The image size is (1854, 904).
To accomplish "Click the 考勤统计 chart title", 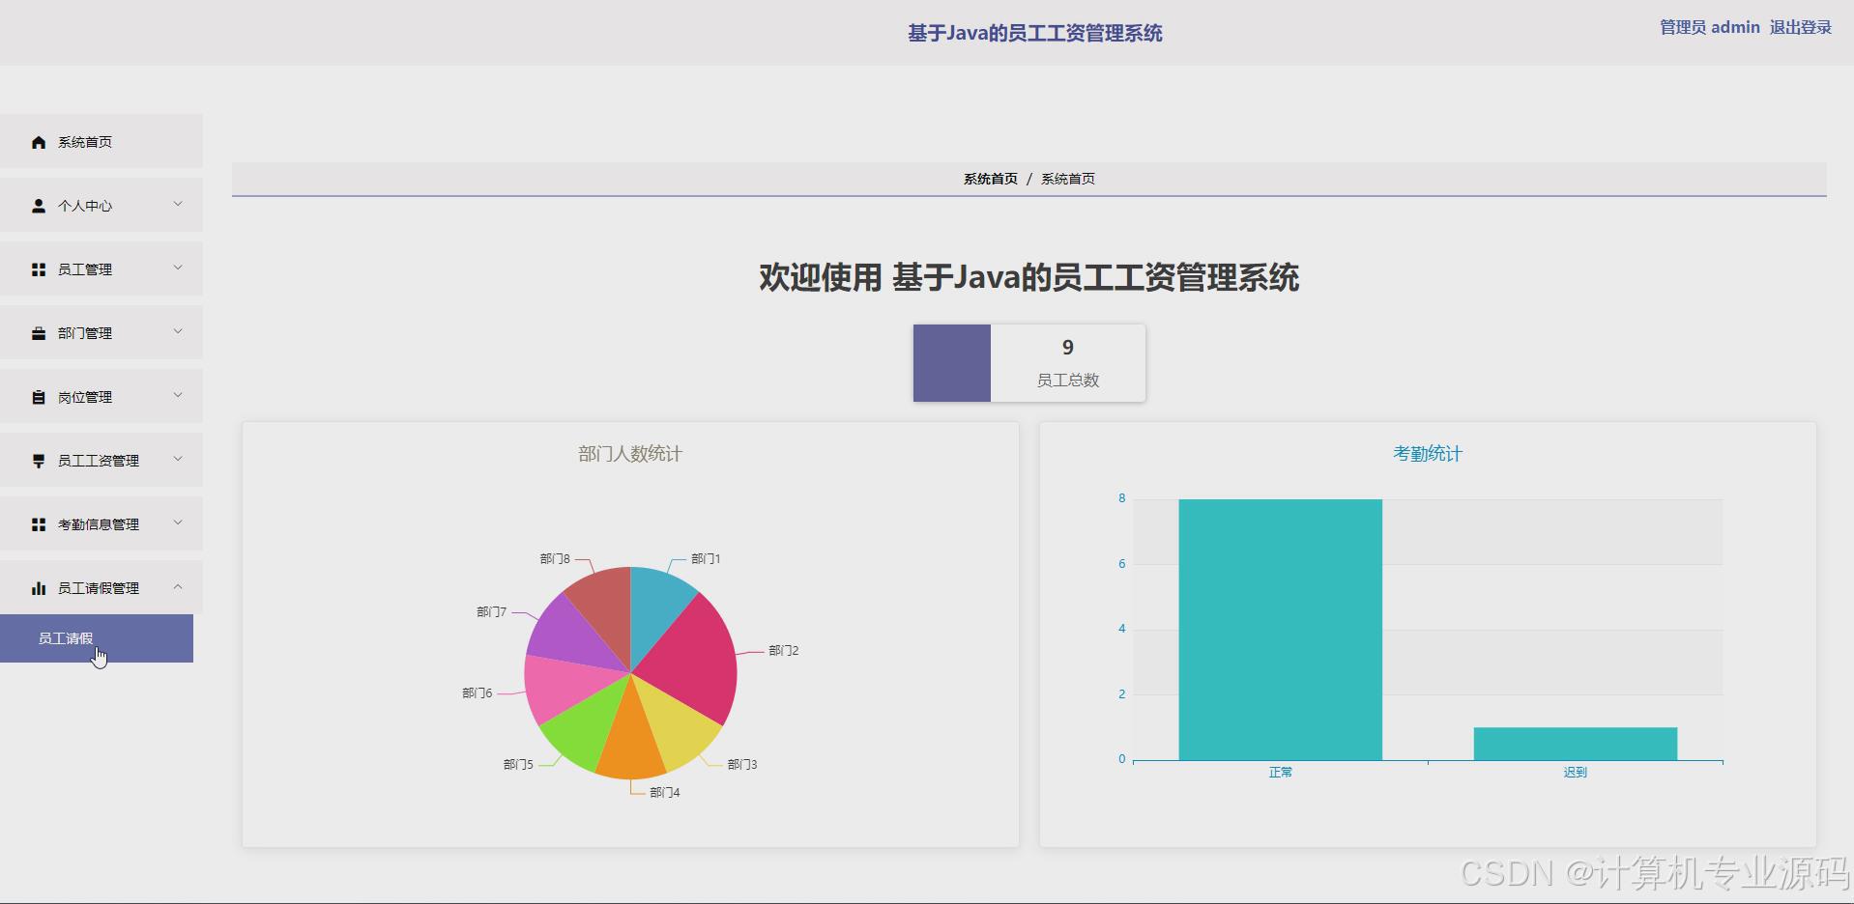I will (1428, 454).
